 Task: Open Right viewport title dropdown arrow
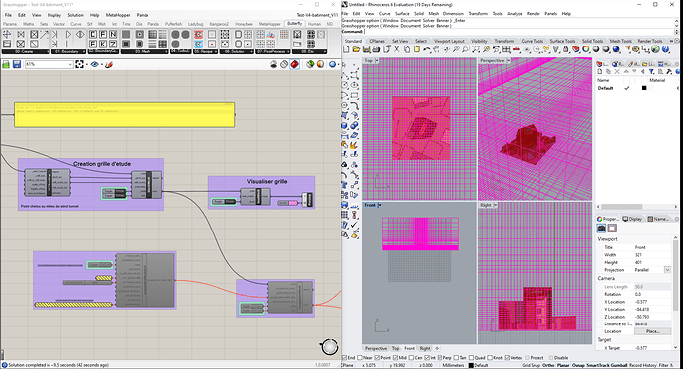pos(496,205)
